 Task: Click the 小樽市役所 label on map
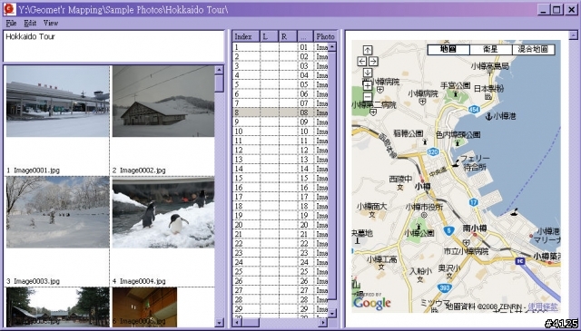point(424,207)
